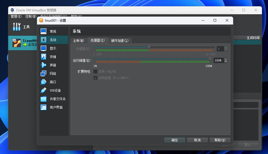Open the 存储 (Storage) settings category
The image size is (268, 154).
tap(53, 57)
